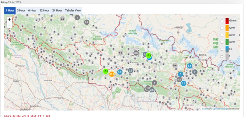Image resolution: width=244 pixels, height=117 pixels.
Task: Zoom out of the map
Action: (9, 25)
